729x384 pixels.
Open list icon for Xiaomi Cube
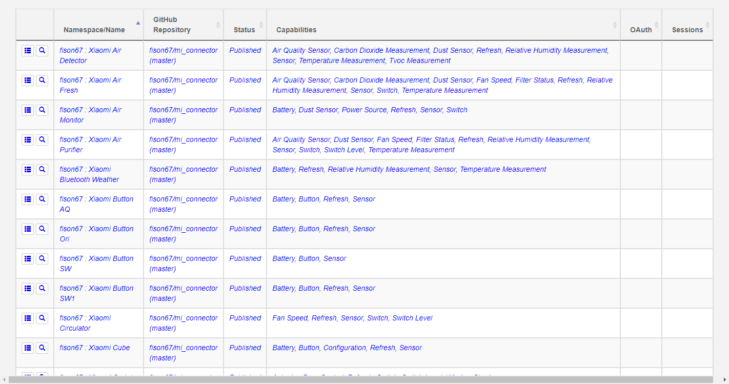pos(28,348)
